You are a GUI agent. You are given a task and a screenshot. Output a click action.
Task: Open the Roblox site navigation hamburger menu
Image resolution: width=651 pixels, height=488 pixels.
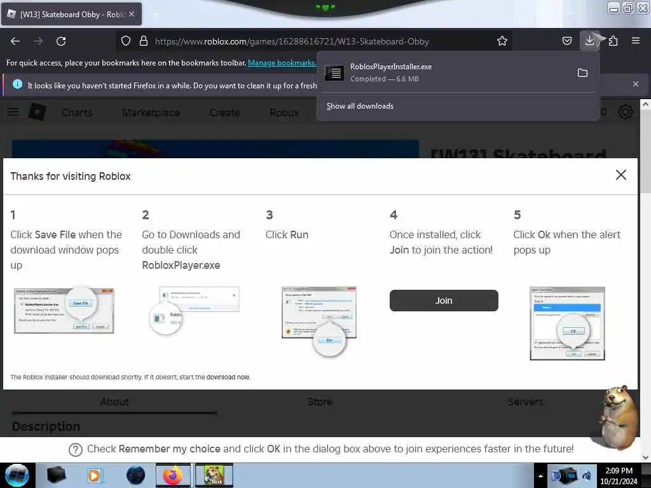click(13, 112)
